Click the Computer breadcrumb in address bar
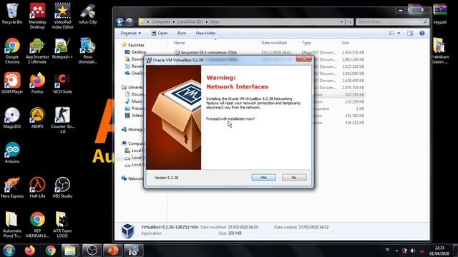458x257 pixels. (x=161, y=22)
